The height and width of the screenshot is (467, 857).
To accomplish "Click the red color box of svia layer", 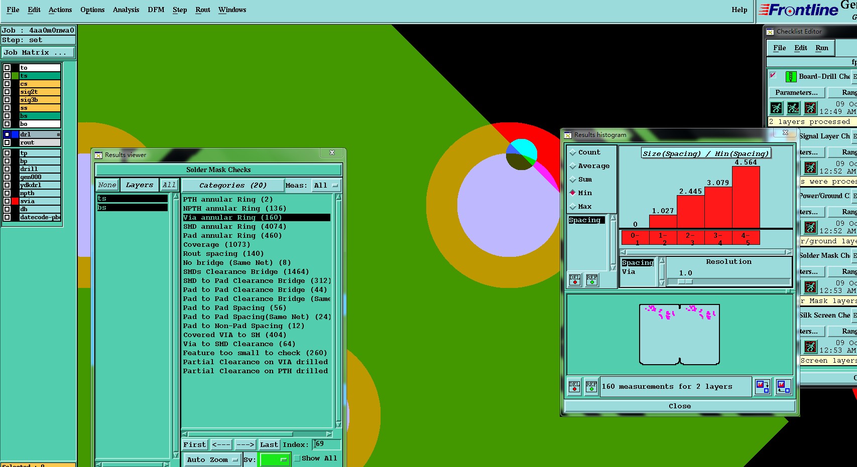I will [16, 201].
